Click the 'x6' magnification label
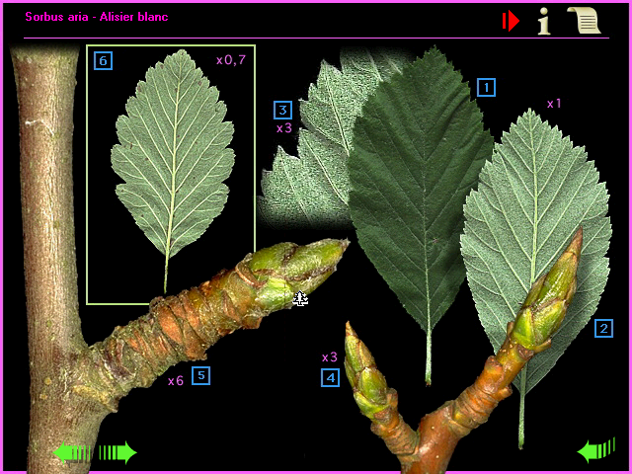The height and width of the screenshot is (474, 632). pyautogui.click(x=176, y=380)
